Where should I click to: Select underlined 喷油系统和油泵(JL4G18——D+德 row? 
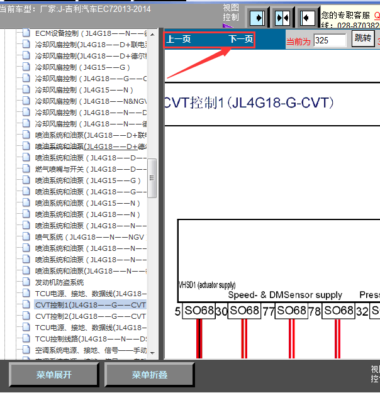click(91, 147)
